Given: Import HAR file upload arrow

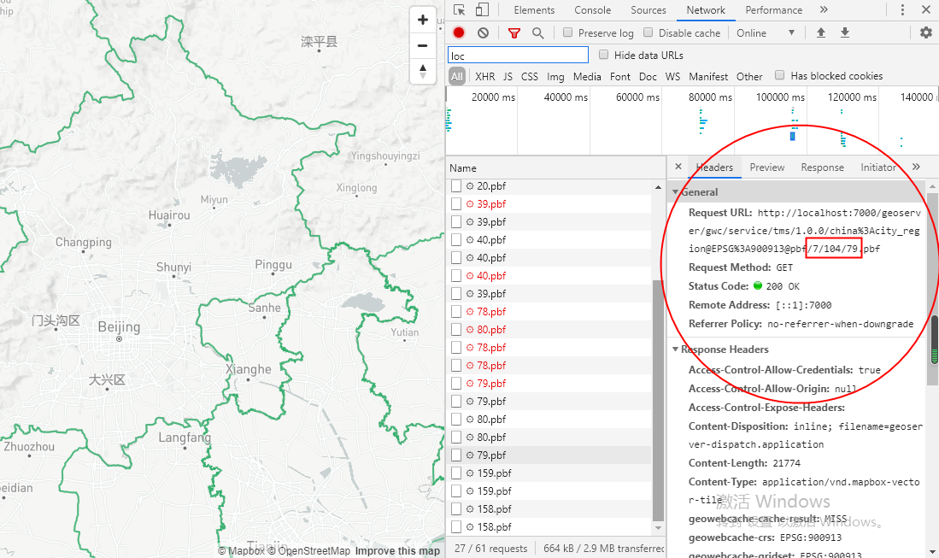Looking at the screenshot, I should (821, 33).
